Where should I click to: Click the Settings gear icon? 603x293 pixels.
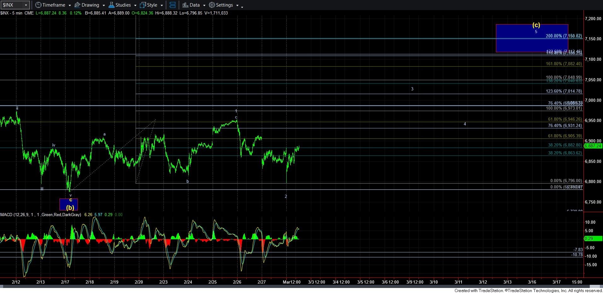(x=212, y=5)
